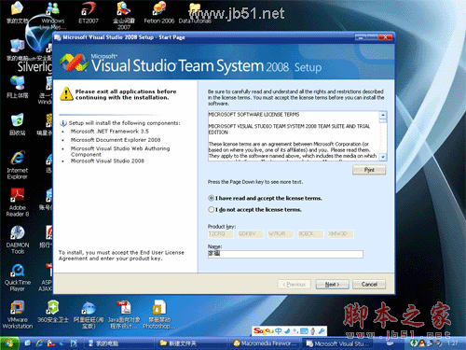
Task: Open the 阿里旺旺 desktop shortcut
Action: point(89,315)
